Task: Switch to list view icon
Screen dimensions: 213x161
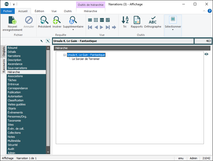Action: [x=90, y=20]
